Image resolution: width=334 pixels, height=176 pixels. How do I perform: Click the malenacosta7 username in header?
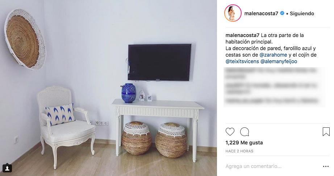(x=261, y=13)
